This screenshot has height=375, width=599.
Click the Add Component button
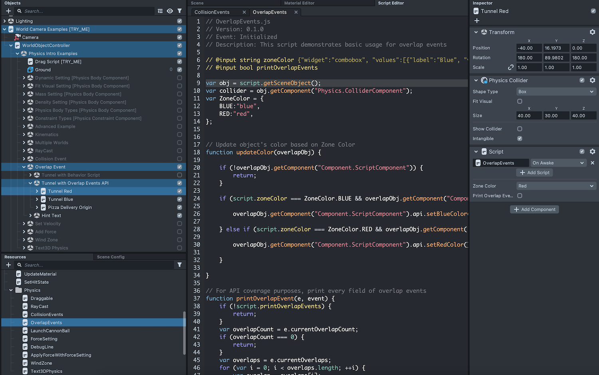(x=534, y=209)
